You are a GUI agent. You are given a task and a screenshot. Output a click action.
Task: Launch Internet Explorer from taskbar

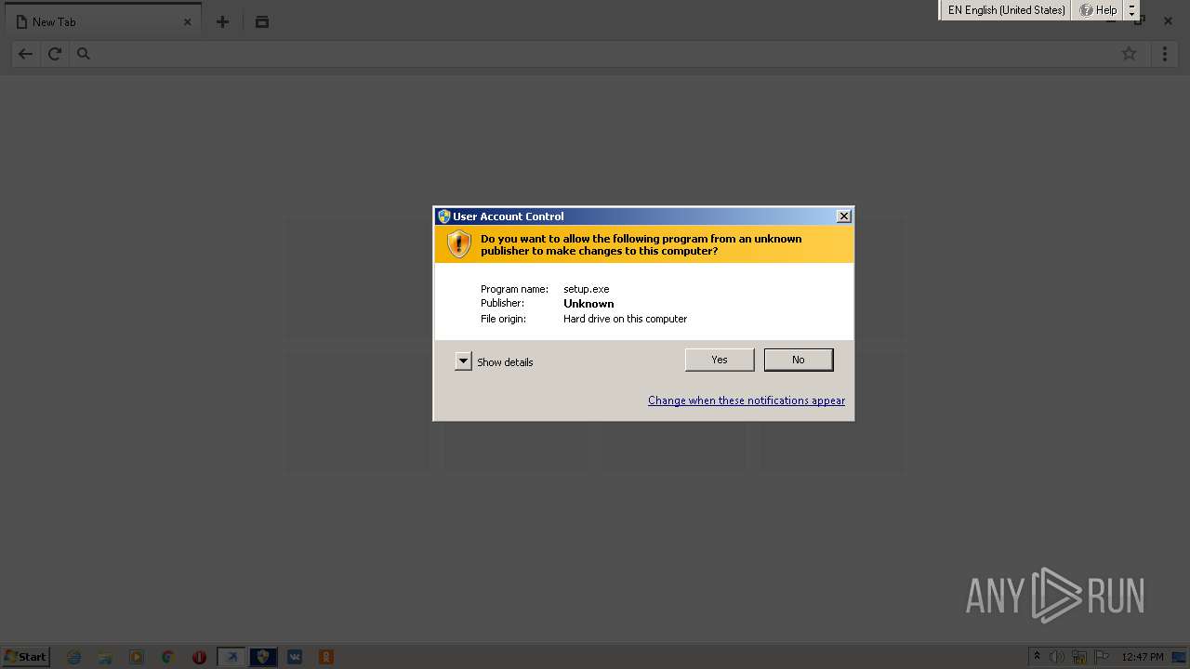click(73, 657)
